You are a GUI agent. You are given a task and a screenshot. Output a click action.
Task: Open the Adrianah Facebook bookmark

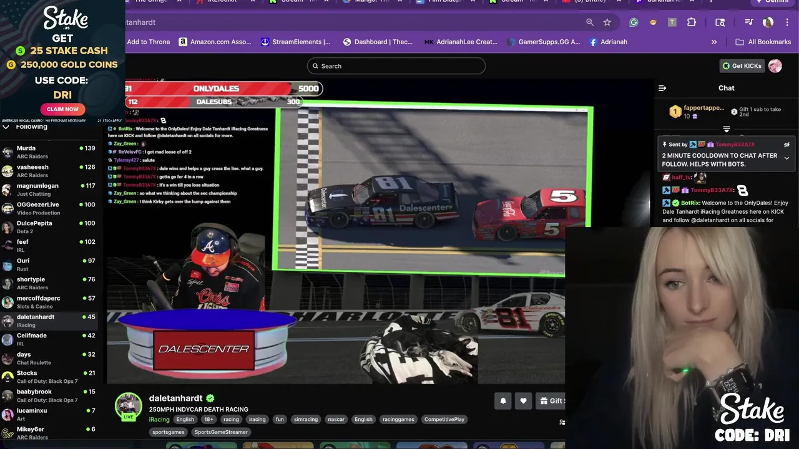tap(608, 42)
